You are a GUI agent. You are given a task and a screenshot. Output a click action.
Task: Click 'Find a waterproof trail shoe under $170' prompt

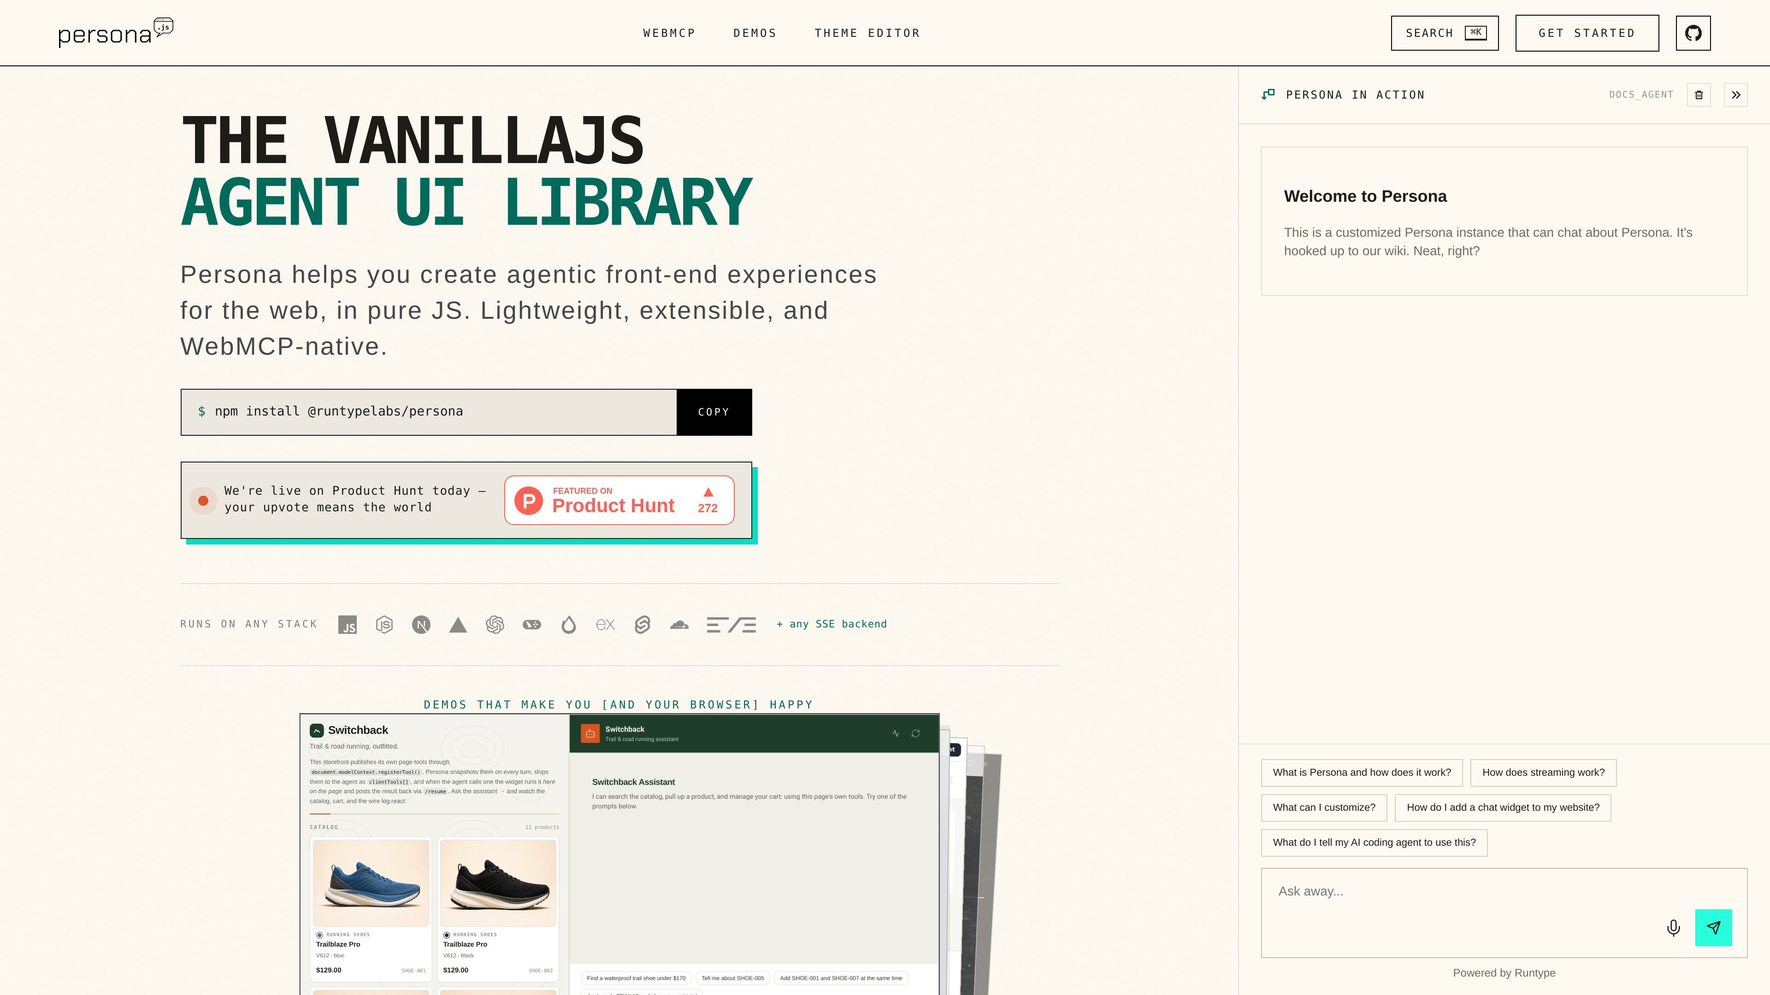tap(636, 978)
